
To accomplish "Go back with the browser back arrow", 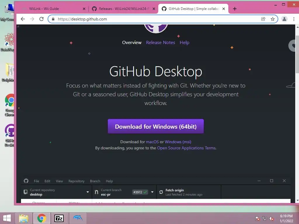I will pyautogui.click(x=23, y=19).
